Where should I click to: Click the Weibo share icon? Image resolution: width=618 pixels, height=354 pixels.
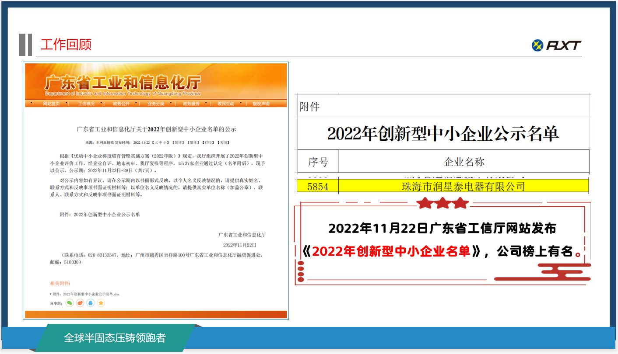coord(80,303)
